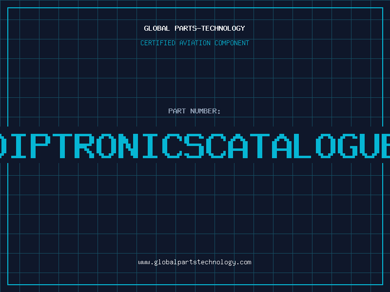The image size is (390, 292).
Task: Click the PART NUMBER: label
Action: click(195, 111)
